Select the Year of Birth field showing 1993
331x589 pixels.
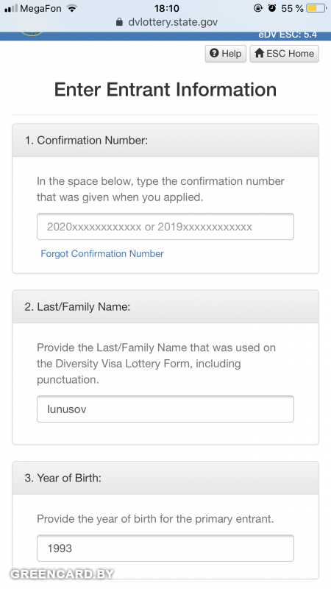tap(165, 548)
